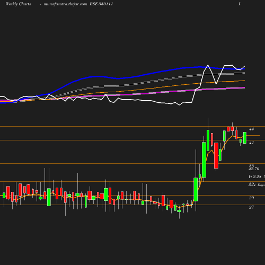Click the price level label 44
Screen dimensions: 265x265
[251, 129]
